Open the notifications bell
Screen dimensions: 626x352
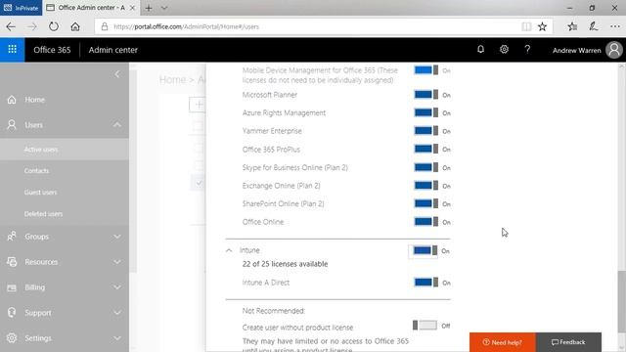tap(480, 49)
